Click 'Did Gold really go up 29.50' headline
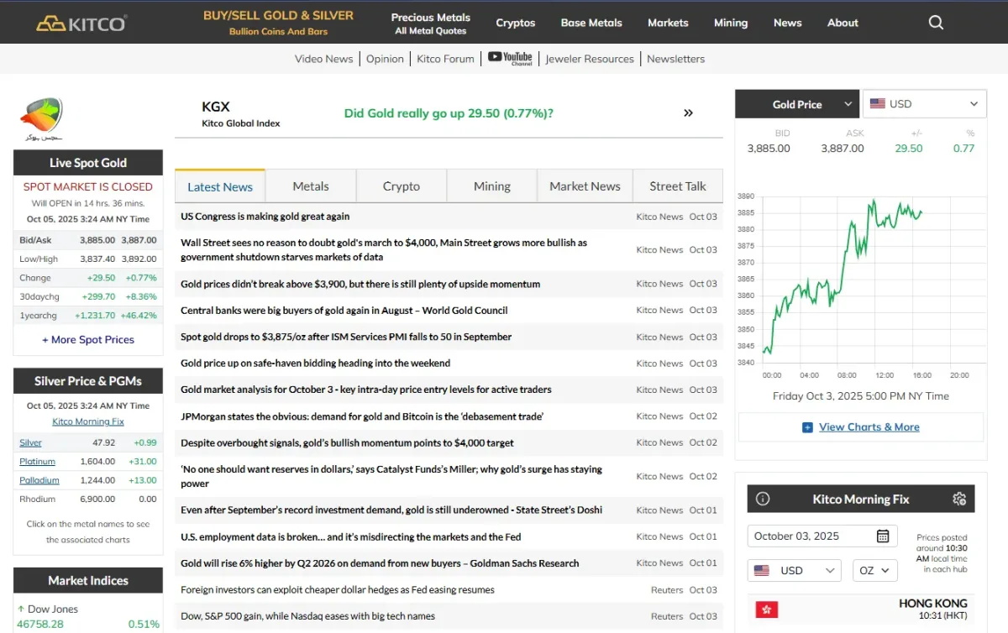This screenshot has height=633, width=1008. 449,112
